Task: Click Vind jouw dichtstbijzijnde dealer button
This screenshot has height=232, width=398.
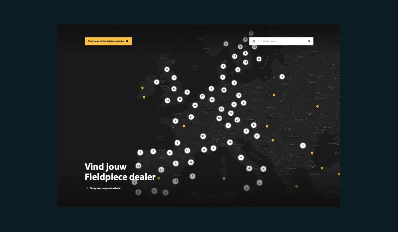Action: [108, 41]
